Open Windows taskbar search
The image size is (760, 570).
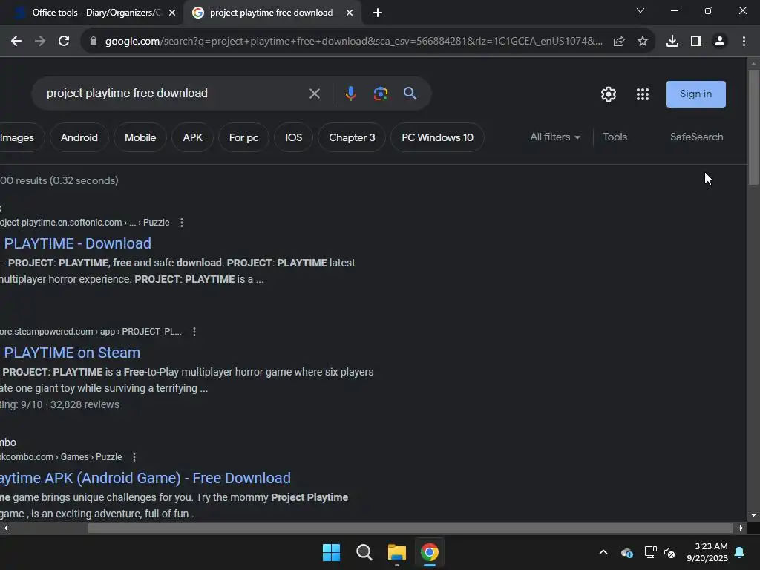pos(364,552)
